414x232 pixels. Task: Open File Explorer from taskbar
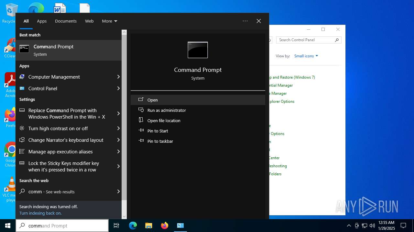148,226
